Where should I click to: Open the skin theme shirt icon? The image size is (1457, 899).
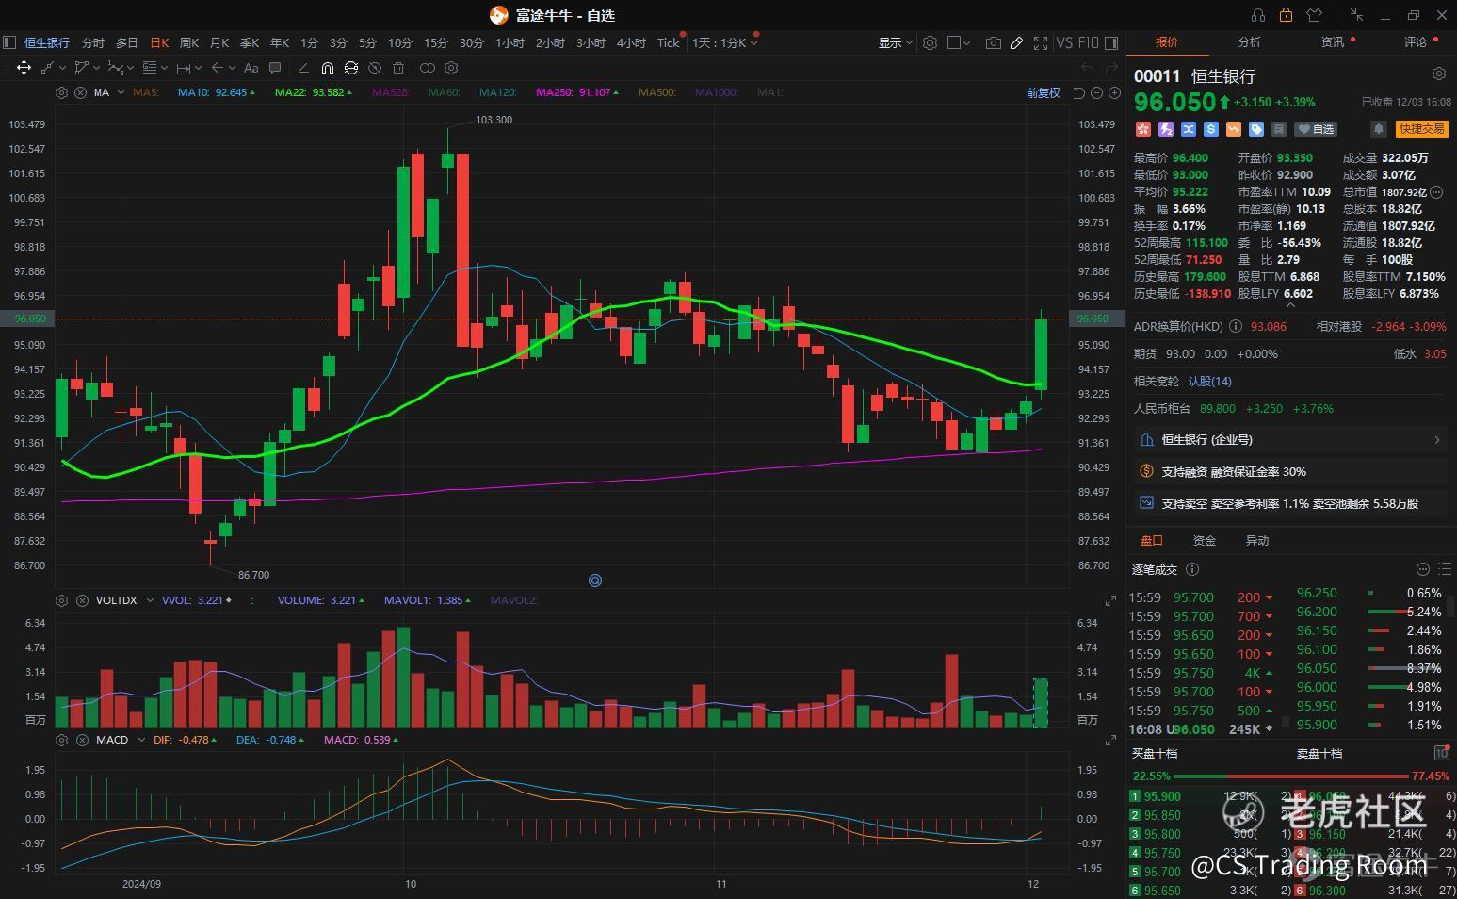tap(1314, 15)
